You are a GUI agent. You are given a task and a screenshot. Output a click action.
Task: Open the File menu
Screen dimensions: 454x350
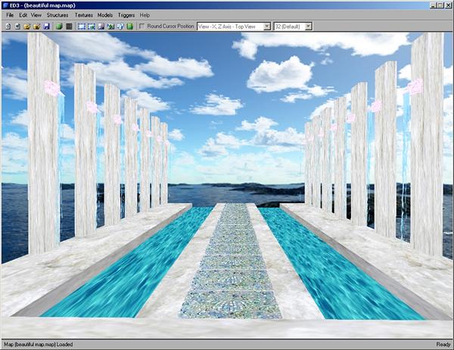point(10,15)
